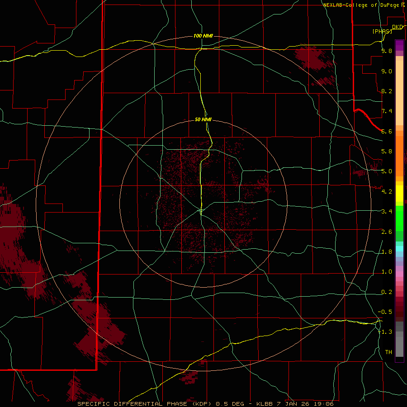407x407 pixels.
Task: Click the 2.6 value on the color scale
Action: coord(387,232)
